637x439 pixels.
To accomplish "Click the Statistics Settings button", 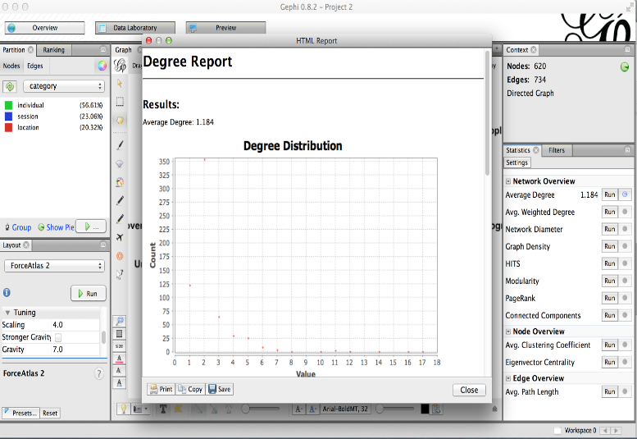I will pos(516,162).
